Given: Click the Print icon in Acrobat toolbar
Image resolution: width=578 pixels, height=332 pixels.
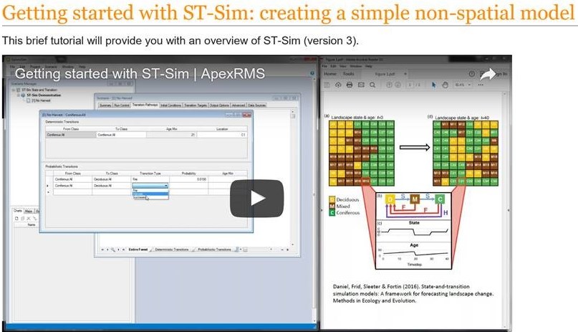Looking at the screenshot, I should click(350, 85).
